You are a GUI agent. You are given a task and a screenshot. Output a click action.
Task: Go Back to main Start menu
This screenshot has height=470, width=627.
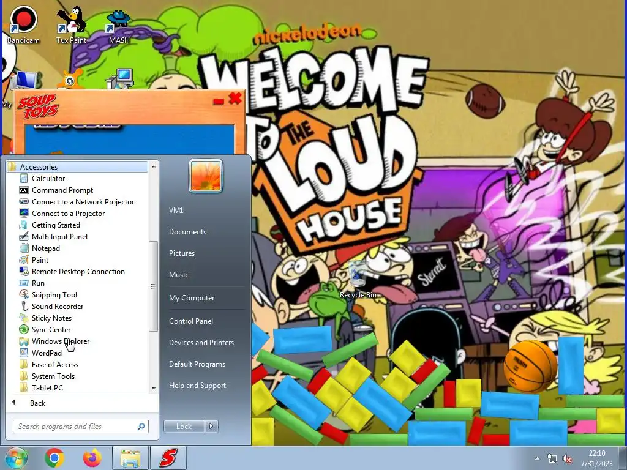[37, 403]
